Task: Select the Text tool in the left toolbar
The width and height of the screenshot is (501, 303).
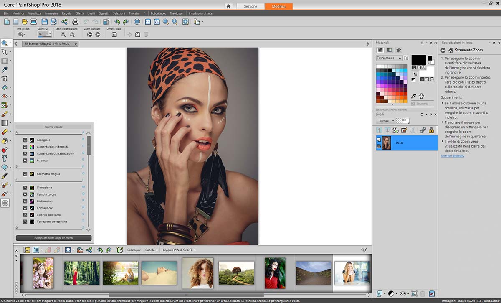Action: tap(5, 158)
